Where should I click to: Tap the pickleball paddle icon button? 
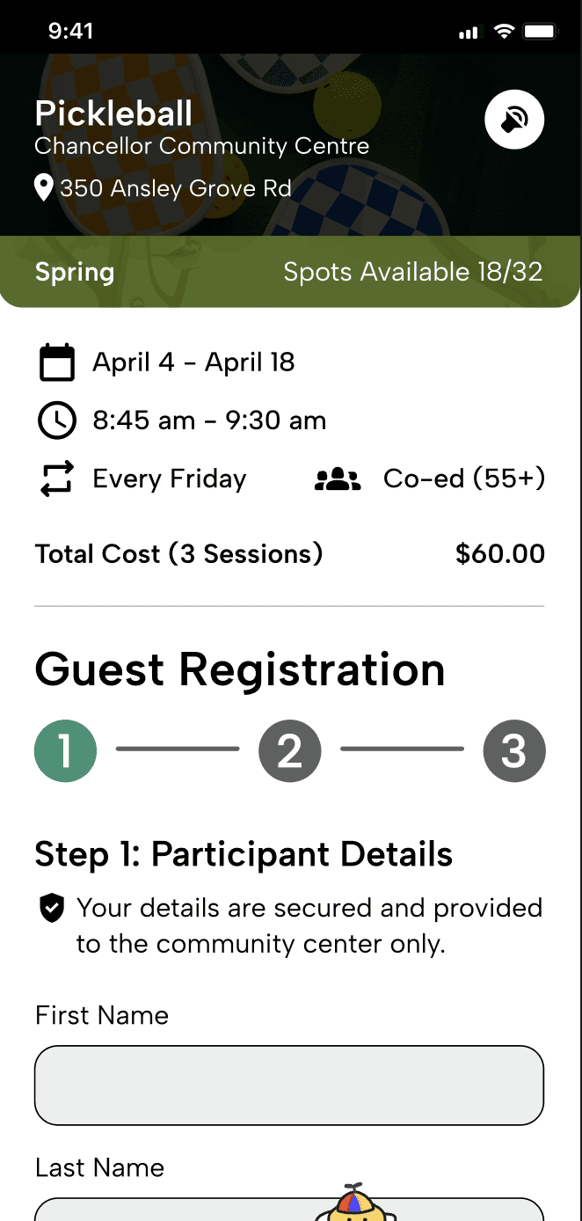(x=514, y=120)
